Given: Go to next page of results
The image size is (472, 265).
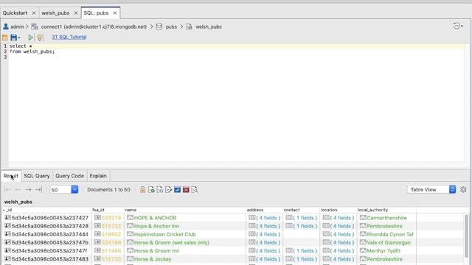Looking at the screenshot, I should tap(28, 190).
